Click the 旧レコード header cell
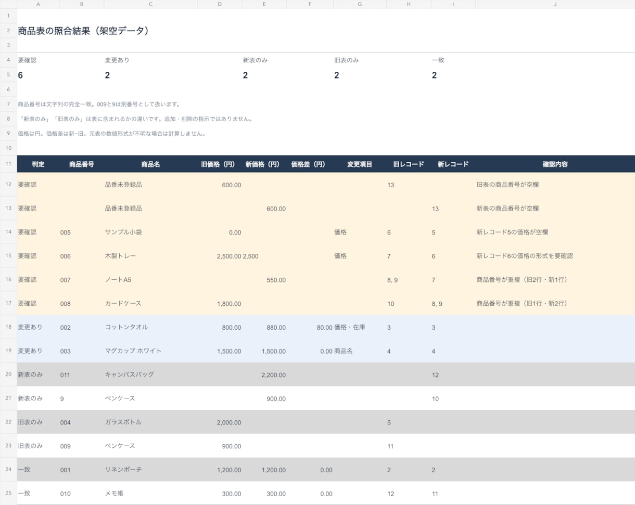 coord(409,164)
